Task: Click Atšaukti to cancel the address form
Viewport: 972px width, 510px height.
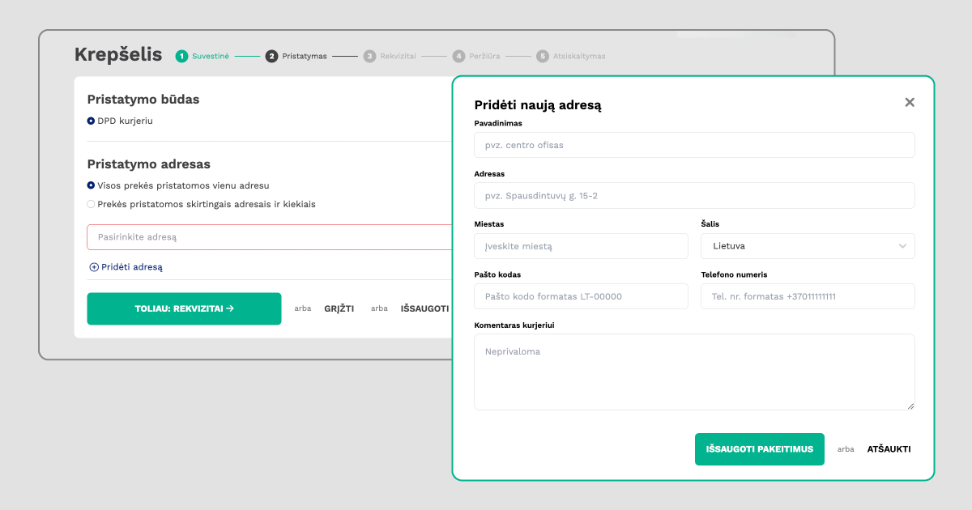Action: [889, 449]
